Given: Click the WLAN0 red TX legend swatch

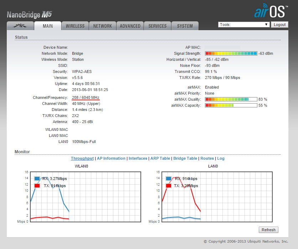Looking at the screenshot, I should (37, 186).
